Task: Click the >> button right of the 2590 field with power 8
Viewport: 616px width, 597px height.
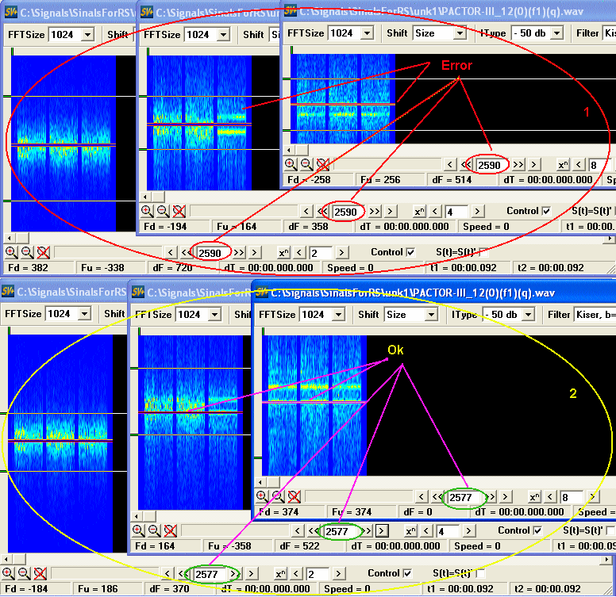Action: tap(518, 165)
